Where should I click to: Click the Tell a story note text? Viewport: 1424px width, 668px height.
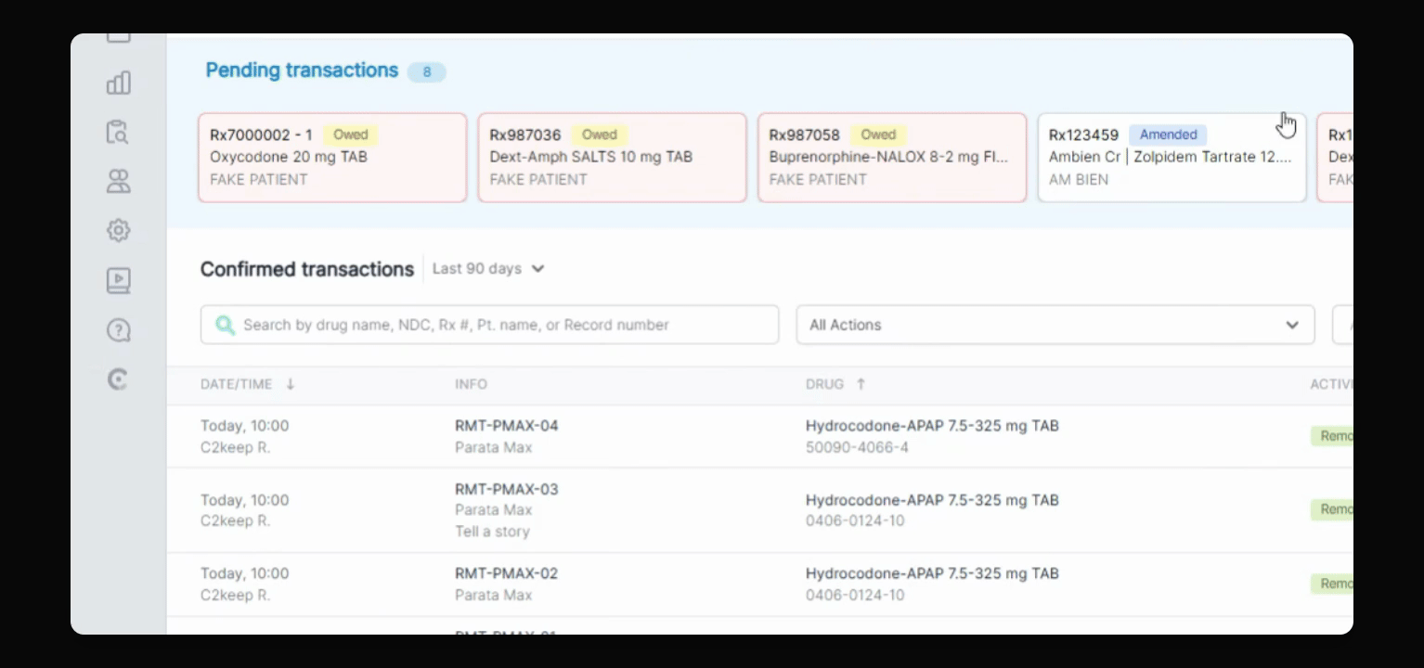[492, 532]
